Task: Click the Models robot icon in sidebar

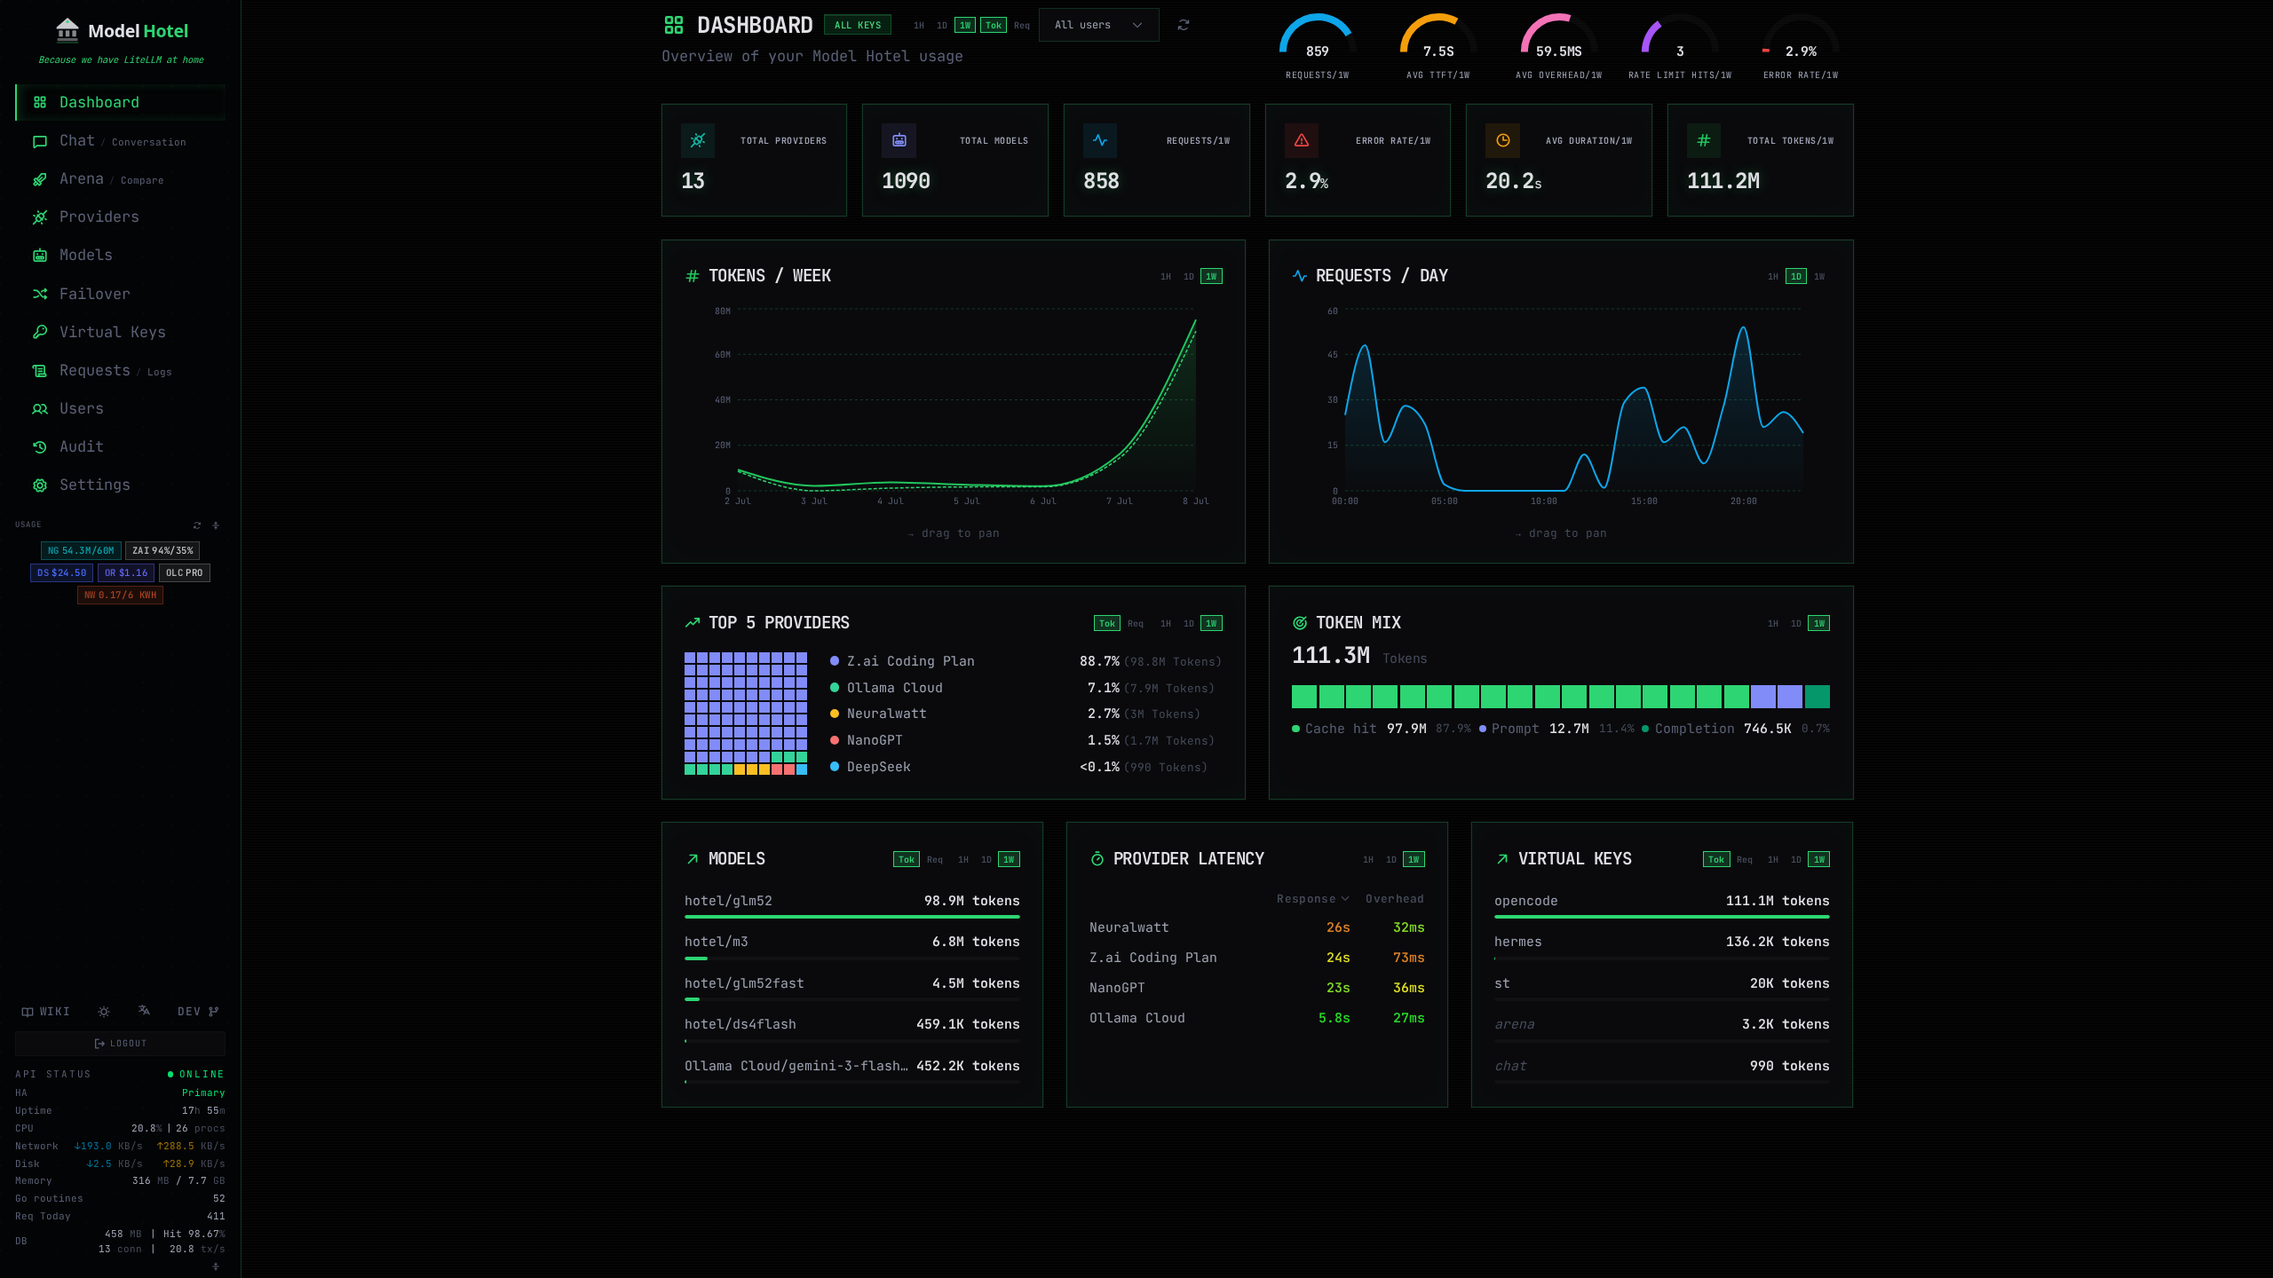Action: pyautogui.click(x=40, y=256)
